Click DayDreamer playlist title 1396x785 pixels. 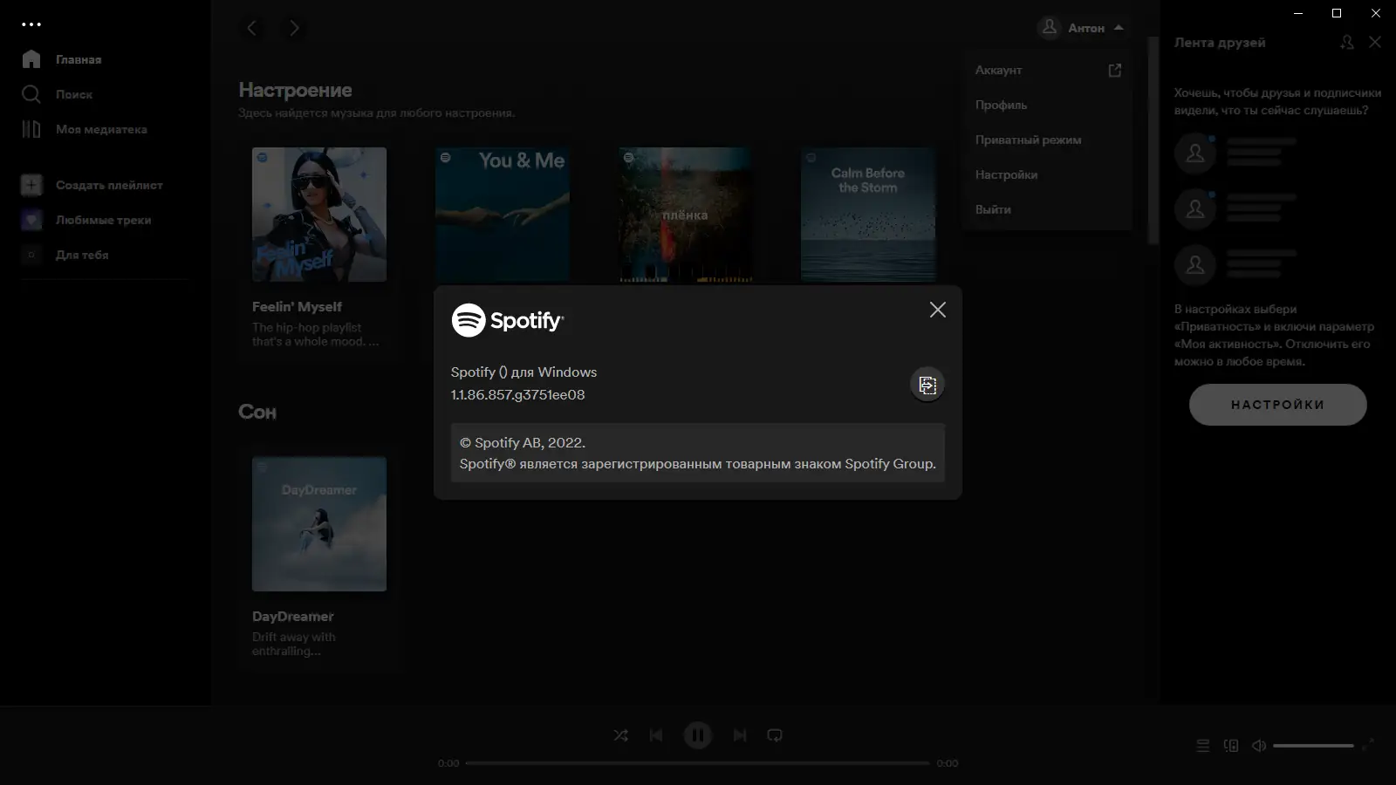(293, 617)
